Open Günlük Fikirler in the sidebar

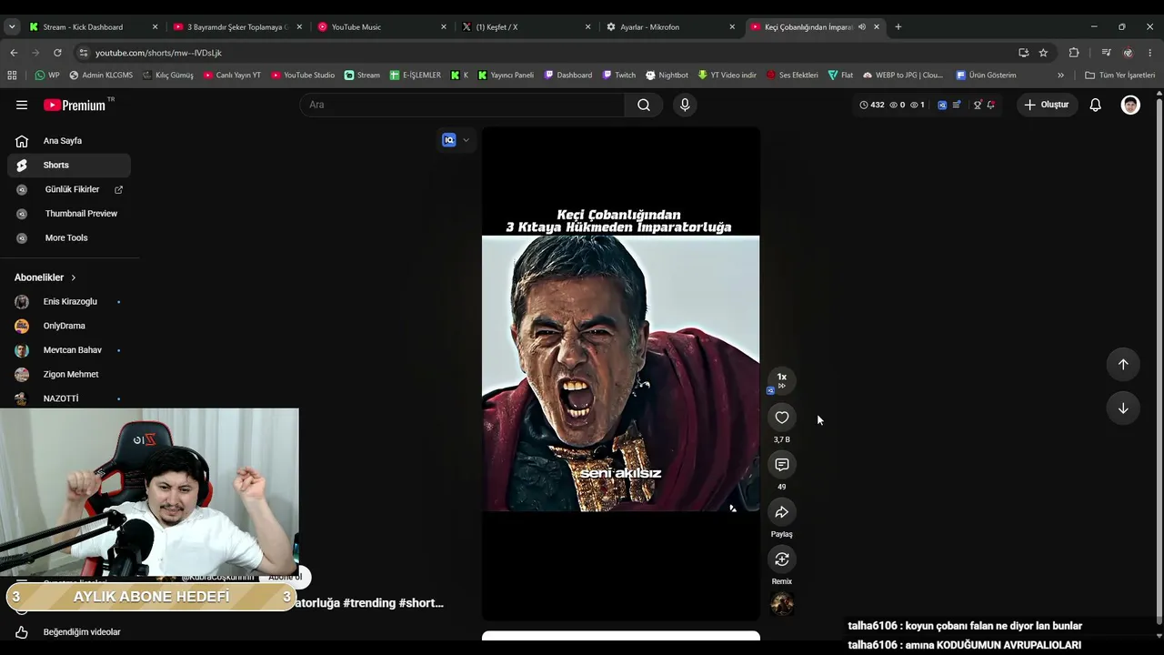tap(69, 189)
